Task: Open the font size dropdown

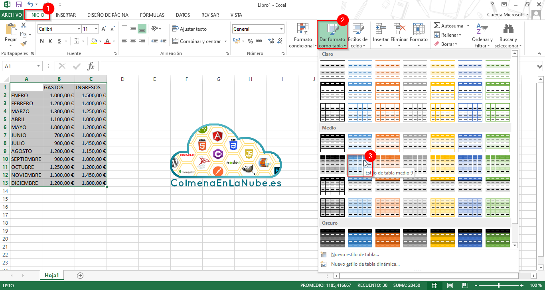Action: 95,29
